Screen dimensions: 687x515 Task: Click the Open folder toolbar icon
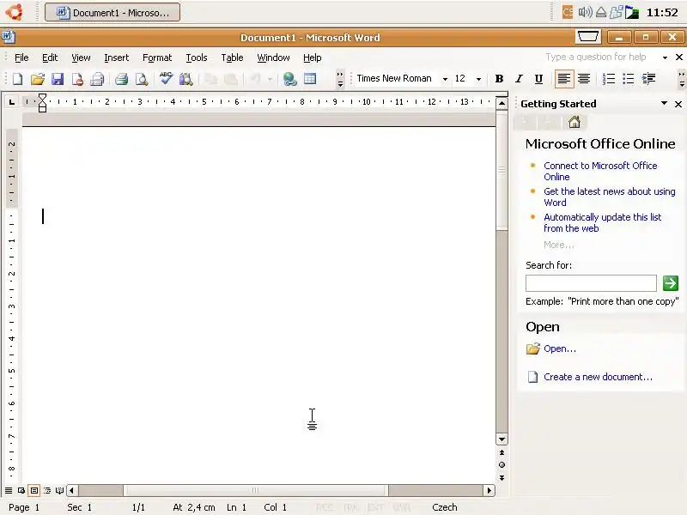(x=38, y=79)
